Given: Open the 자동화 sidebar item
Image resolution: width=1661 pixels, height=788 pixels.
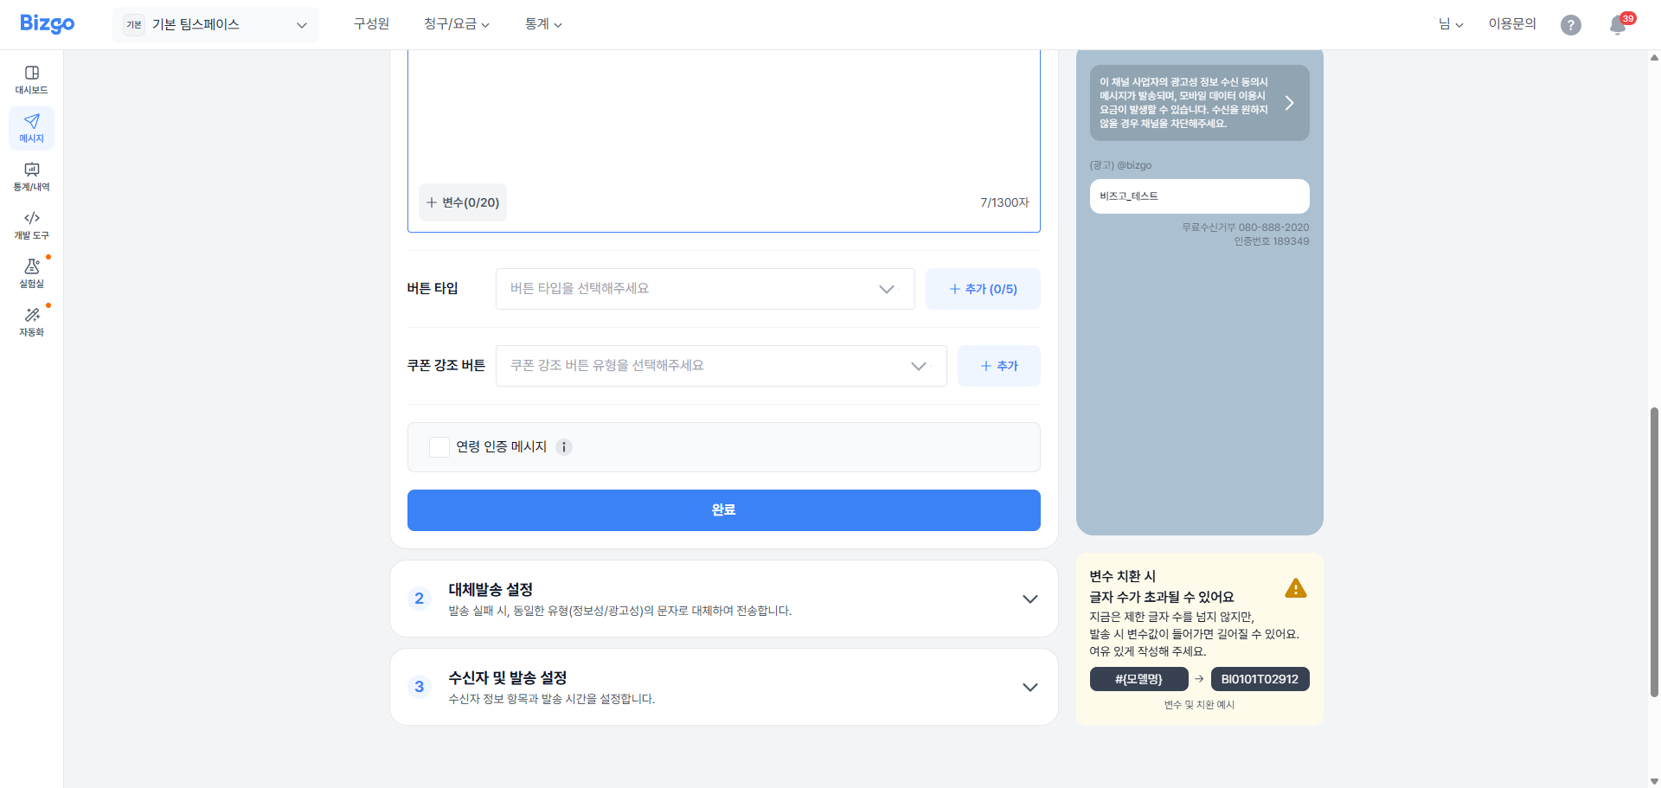Looking at the screenshot, I should tap(31, 322).
